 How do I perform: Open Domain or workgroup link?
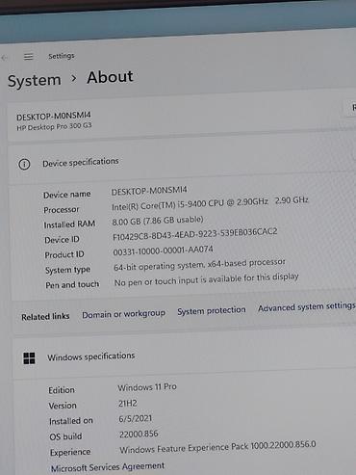click(x=123, y=314)
